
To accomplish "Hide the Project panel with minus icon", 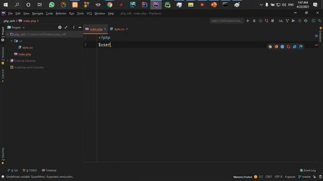I will [x=80, y=27].
